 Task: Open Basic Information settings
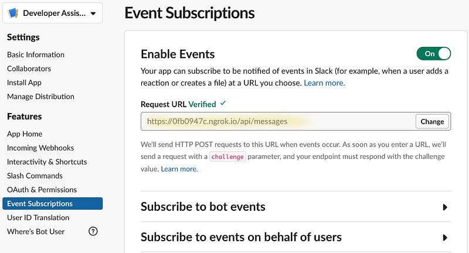click(36, 54)
